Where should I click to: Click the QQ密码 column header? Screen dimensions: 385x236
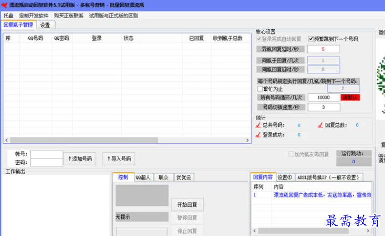click(62, 38)
